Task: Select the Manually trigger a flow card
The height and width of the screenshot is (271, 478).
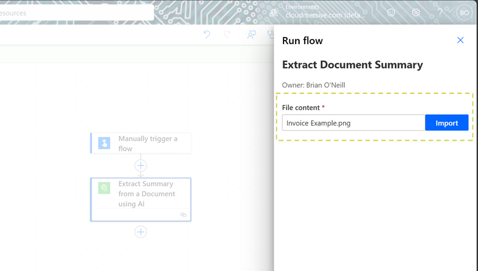Action: tap(141, 143)
